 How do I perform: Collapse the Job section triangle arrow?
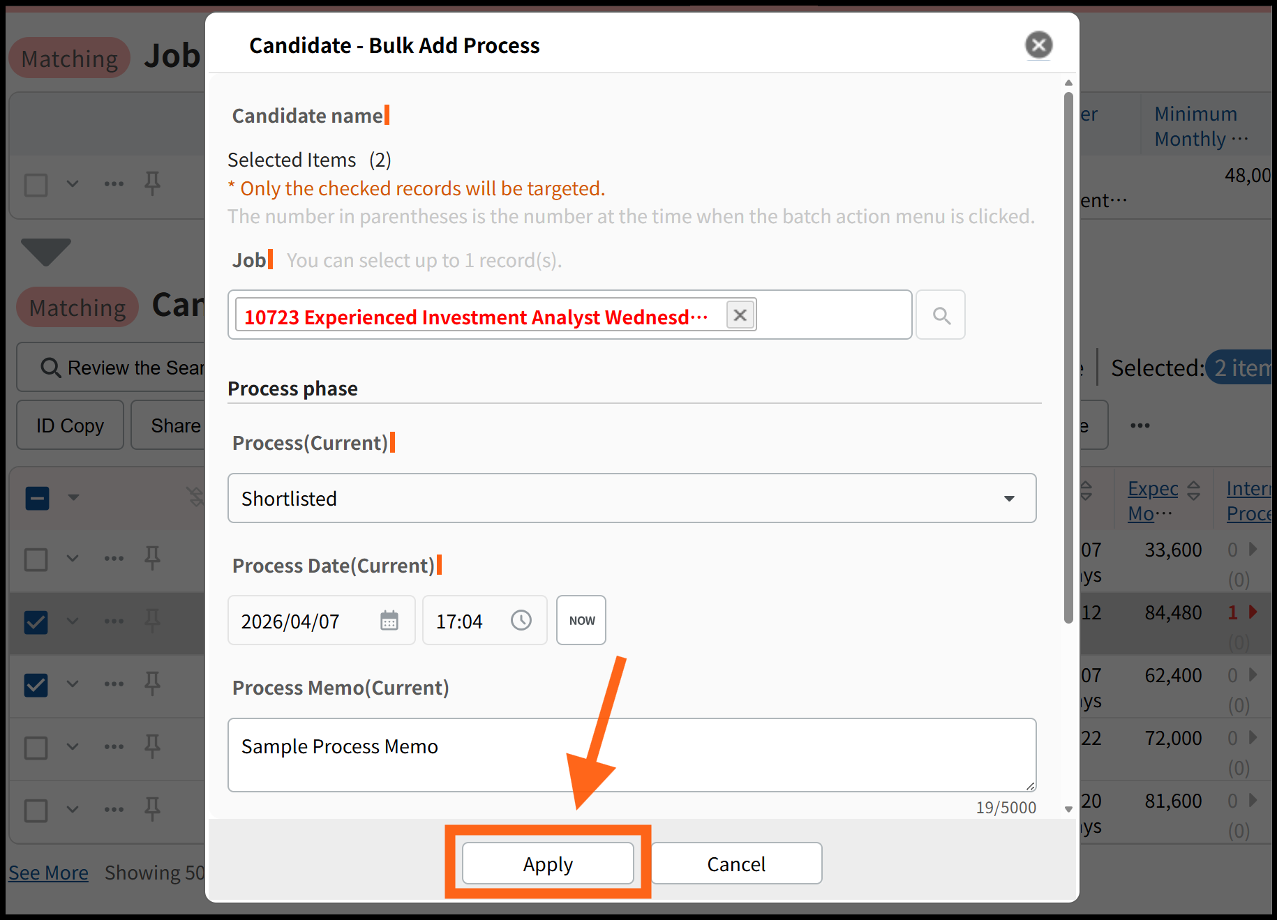click(x=46, y=251)
